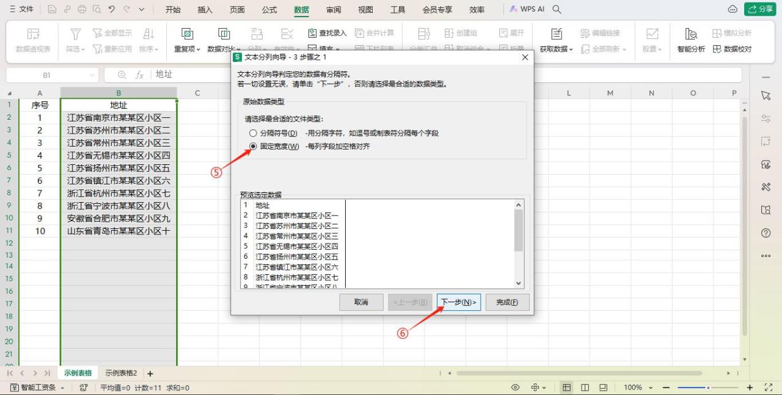Click the undo arrow icon
Screen dimensions: 782x395
(x=111, y=10)
